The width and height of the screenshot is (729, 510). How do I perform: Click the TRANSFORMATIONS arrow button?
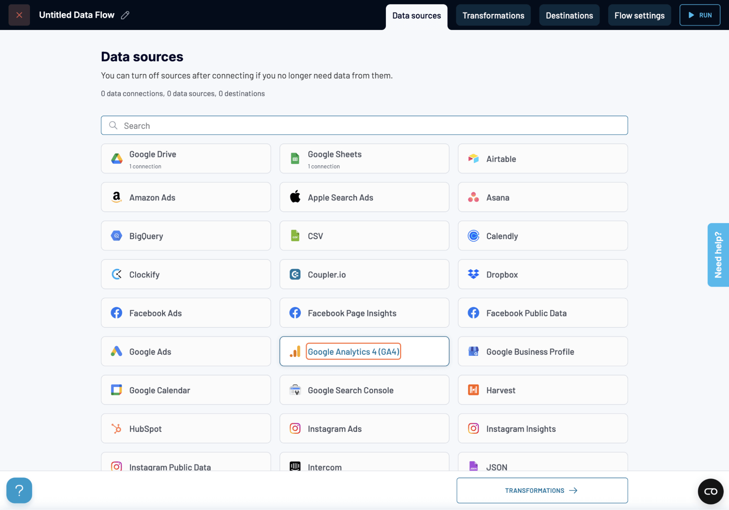click(x=542, y=490)
